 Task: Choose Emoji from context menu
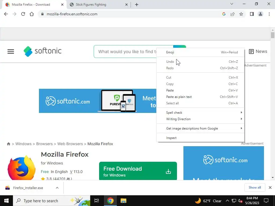tap(200, 52)
